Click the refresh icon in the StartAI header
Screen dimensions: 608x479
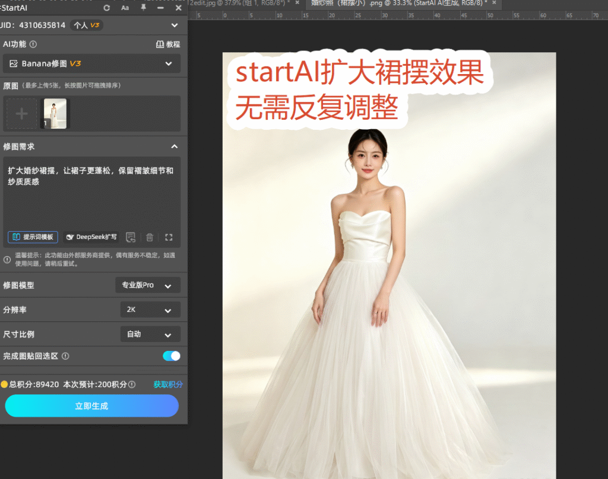pos(107,8)
